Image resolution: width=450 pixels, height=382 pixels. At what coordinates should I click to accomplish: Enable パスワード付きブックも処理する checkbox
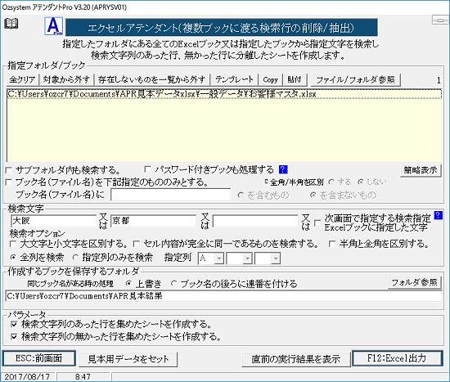pyautogui.click(x=147, y=169)
